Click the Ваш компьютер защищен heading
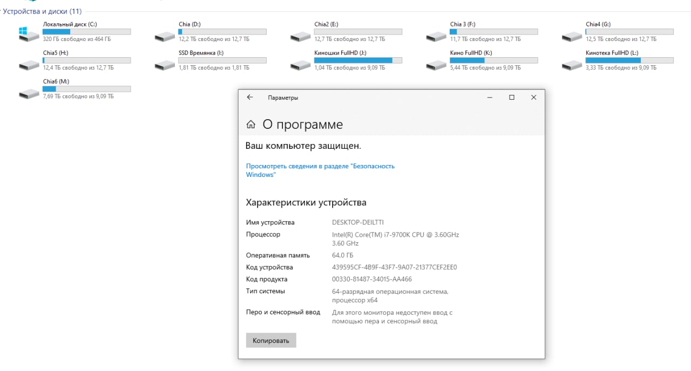Image resolution: width=691 pixels, height=371 pixels. coord(303,146)
